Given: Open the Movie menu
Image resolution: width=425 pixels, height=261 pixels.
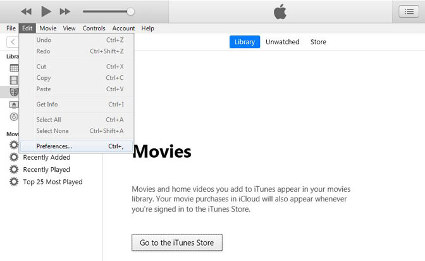Looking at the screenshot, I should 48,29.
